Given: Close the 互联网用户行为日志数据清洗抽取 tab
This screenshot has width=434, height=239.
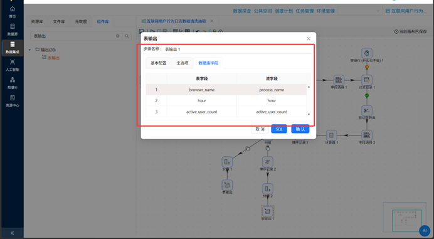Looking at the screenshot, I should coord(212,21).
